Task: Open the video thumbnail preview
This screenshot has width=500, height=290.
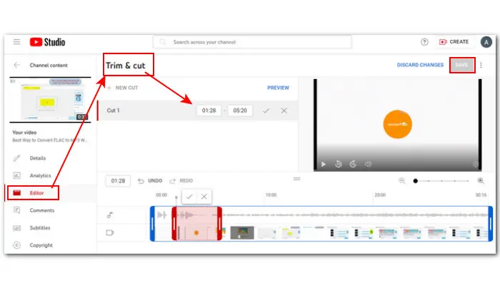Action: pos(51,100)
